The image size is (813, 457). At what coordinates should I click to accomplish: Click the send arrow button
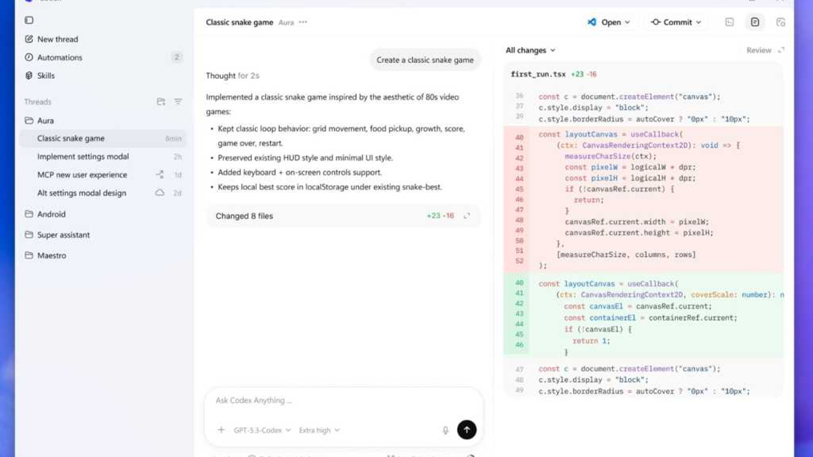pyautogui.click(x=466, y=430)
